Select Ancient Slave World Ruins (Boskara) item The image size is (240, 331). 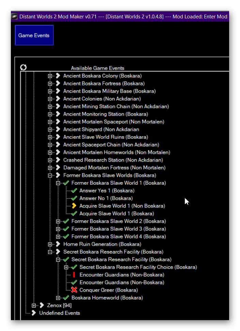tap(106, 137)
